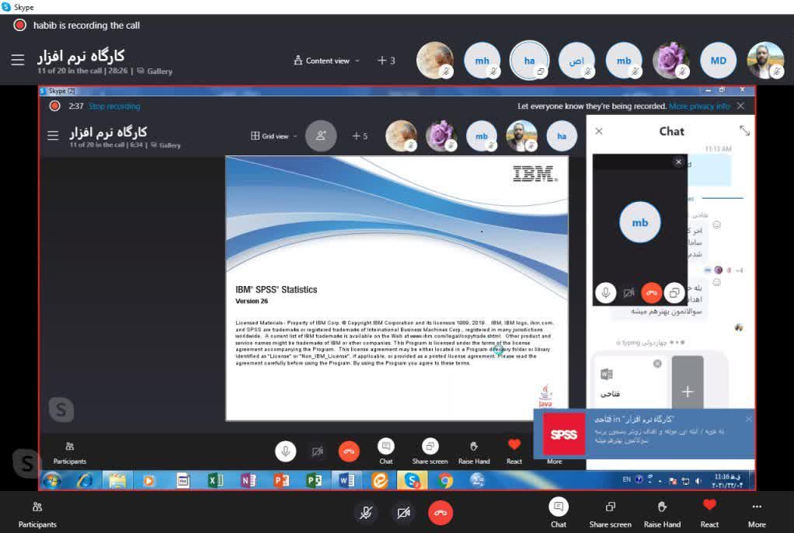The image size is (794, 533).
Task: Select the 'ha' participant avatar in top bar
Action: tap(529, 61)
